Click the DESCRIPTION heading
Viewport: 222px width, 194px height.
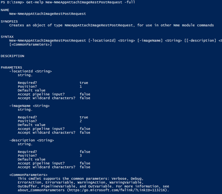(x=12, y=56)
